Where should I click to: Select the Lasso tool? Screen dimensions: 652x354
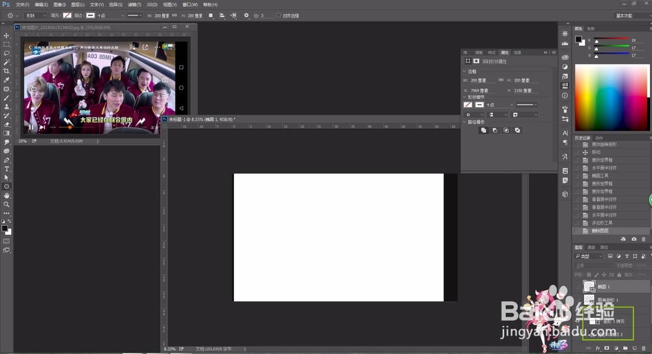(x=7, y=53)
